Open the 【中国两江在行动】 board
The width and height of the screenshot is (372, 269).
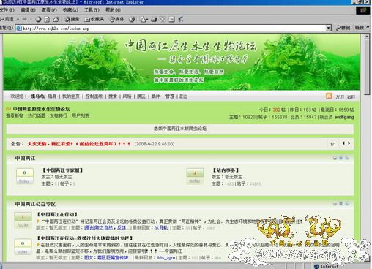[x=57, y=214]
